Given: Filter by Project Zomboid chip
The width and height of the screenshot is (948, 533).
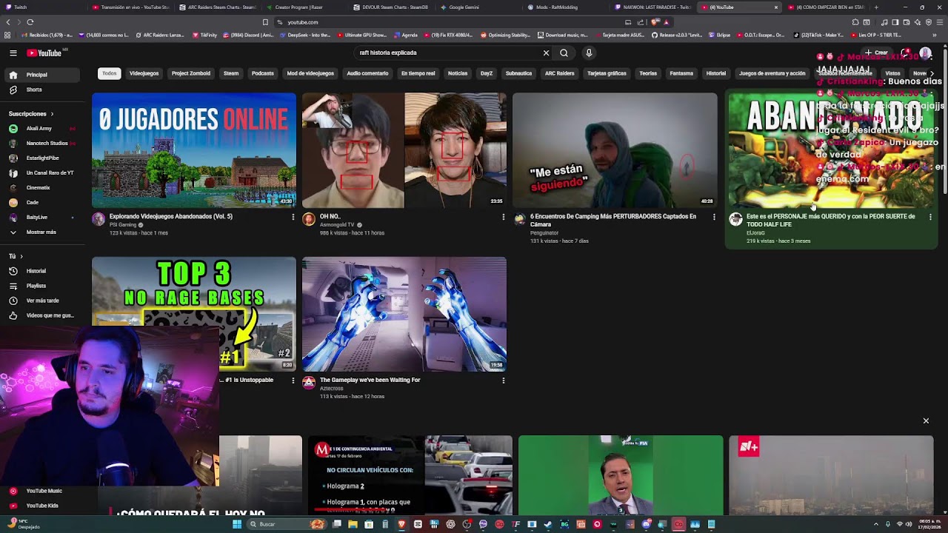Looking at the screenshot, I should pos(191,73).
